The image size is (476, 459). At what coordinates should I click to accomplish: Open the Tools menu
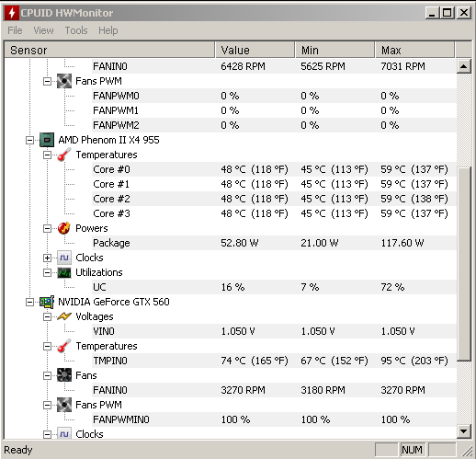(x=76, y=30)
